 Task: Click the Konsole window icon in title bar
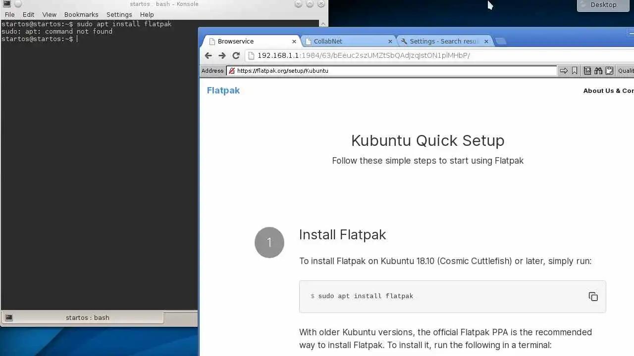point(7,4)
